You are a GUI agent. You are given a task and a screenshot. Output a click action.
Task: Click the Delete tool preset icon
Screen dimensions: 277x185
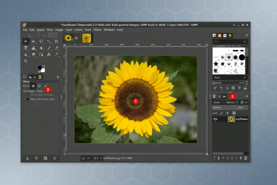(45, 158)
